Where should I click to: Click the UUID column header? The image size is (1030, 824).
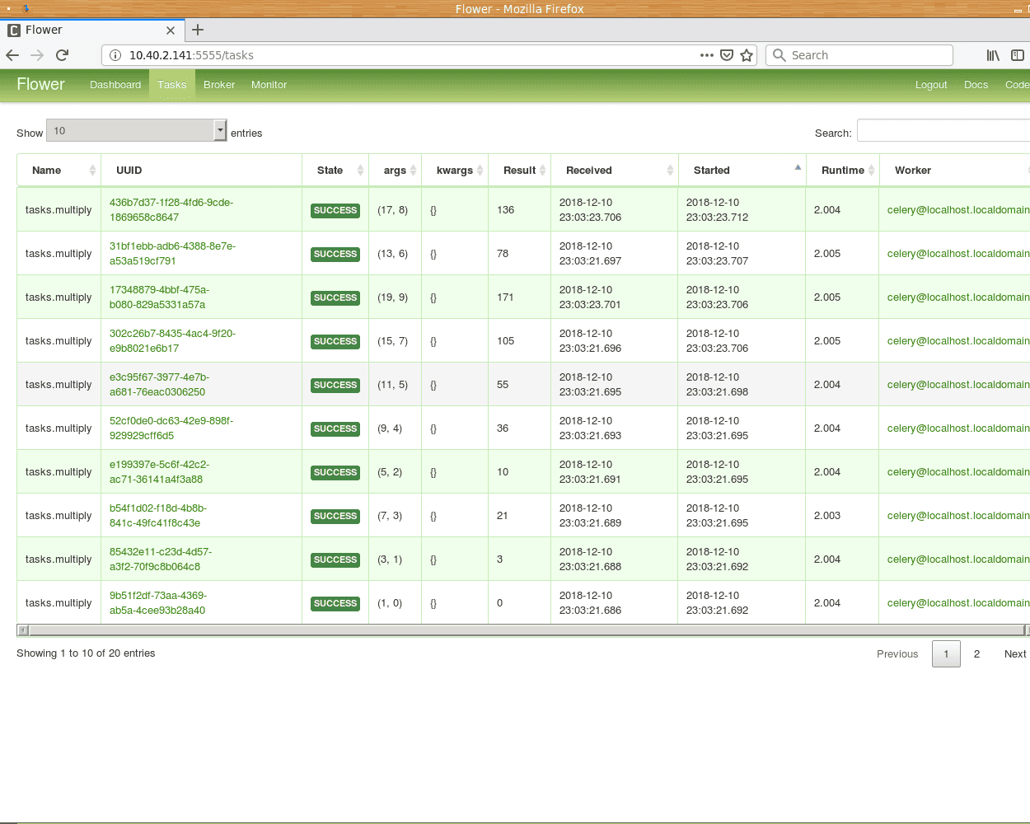coord(201,171)
